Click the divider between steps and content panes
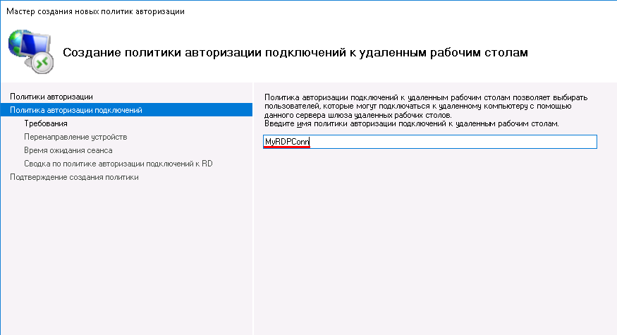The height and width of the screenshot is (335, 617). pyautogui.click(x=253, y=212)
